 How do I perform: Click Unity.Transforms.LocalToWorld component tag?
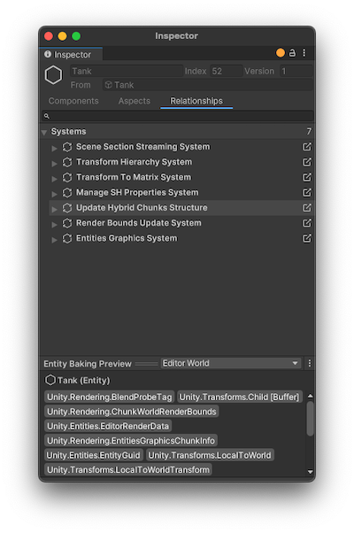(x=210, y=455)
